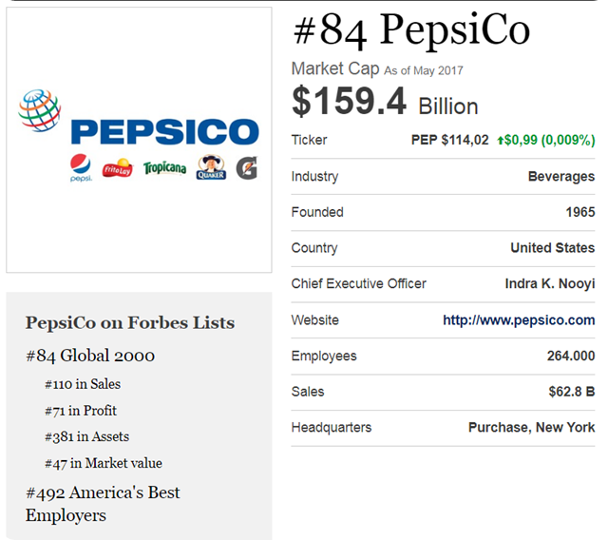Open #492 America's Best Employers list
Image resolution: width=608 pixels, height=540 pixels.
tap(103, 504)
